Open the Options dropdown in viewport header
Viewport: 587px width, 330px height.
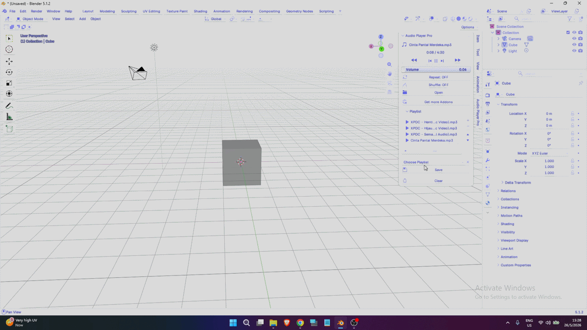[x=468, y=27]
